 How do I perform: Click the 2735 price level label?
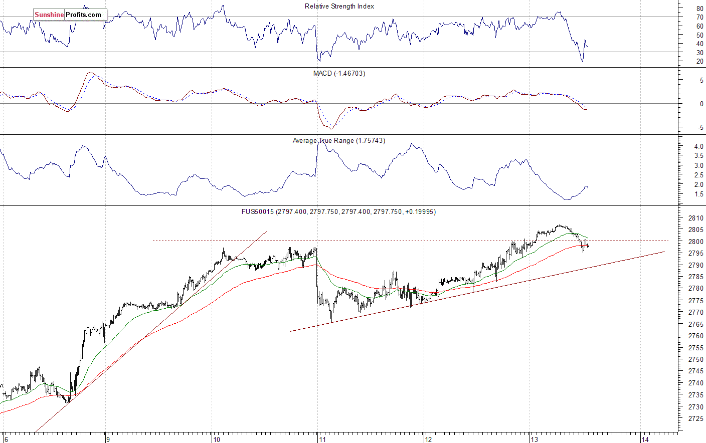695,395
